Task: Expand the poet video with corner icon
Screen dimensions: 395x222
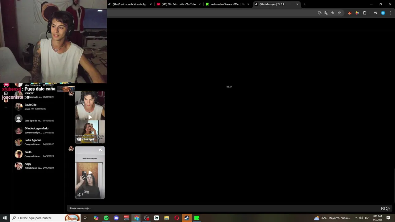Action: tap(101, 150)
